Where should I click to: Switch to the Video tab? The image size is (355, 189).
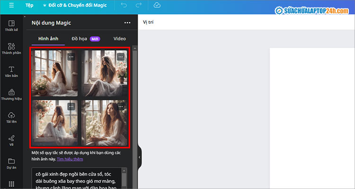120,39
